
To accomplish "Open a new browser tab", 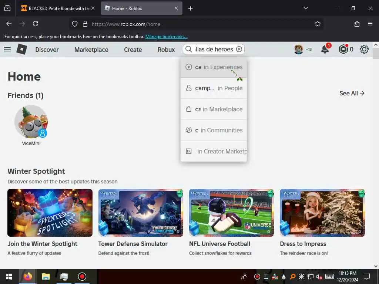I will tap(191, 9).
